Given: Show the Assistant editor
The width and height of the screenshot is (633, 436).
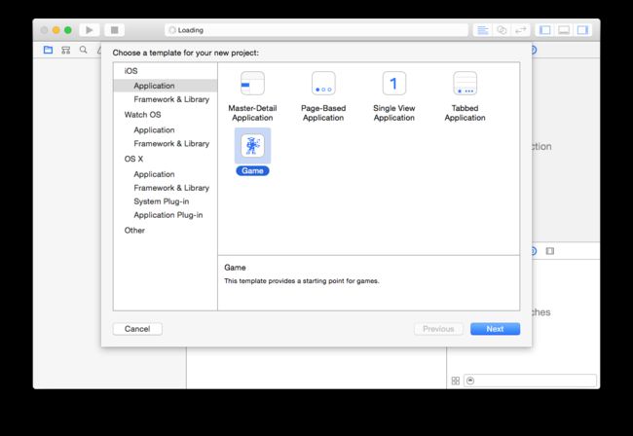Looking at the screenshot, I should 502,30.
